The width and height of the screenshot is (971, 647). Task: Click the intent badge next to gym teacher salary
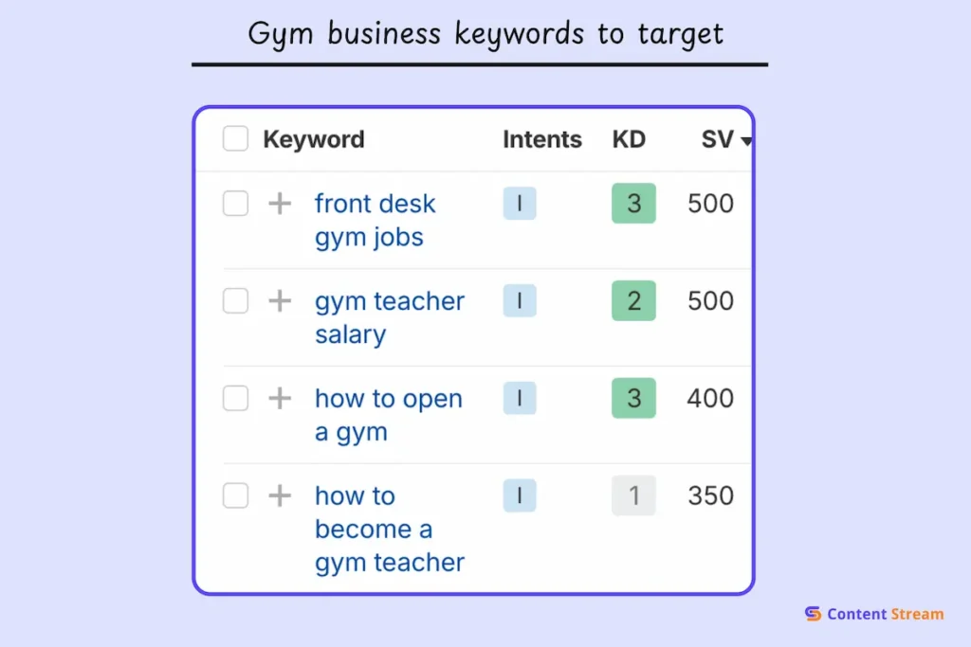coord(519,300)
